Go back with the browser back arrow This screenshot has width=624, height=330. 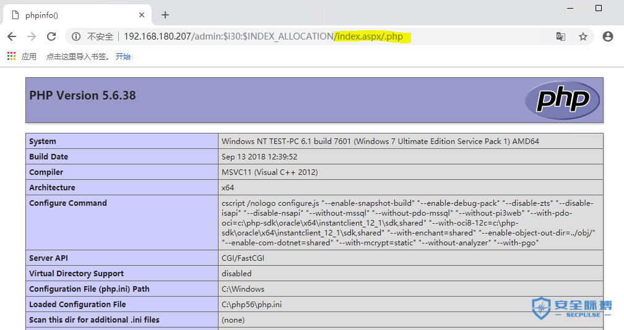[12, 36]
